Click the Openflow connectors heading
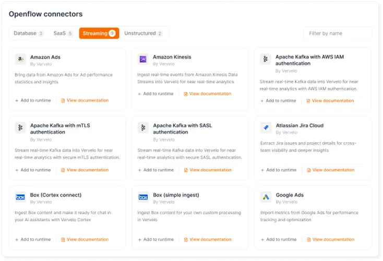Viewport: 383px width, 261px height. (46, 14)
